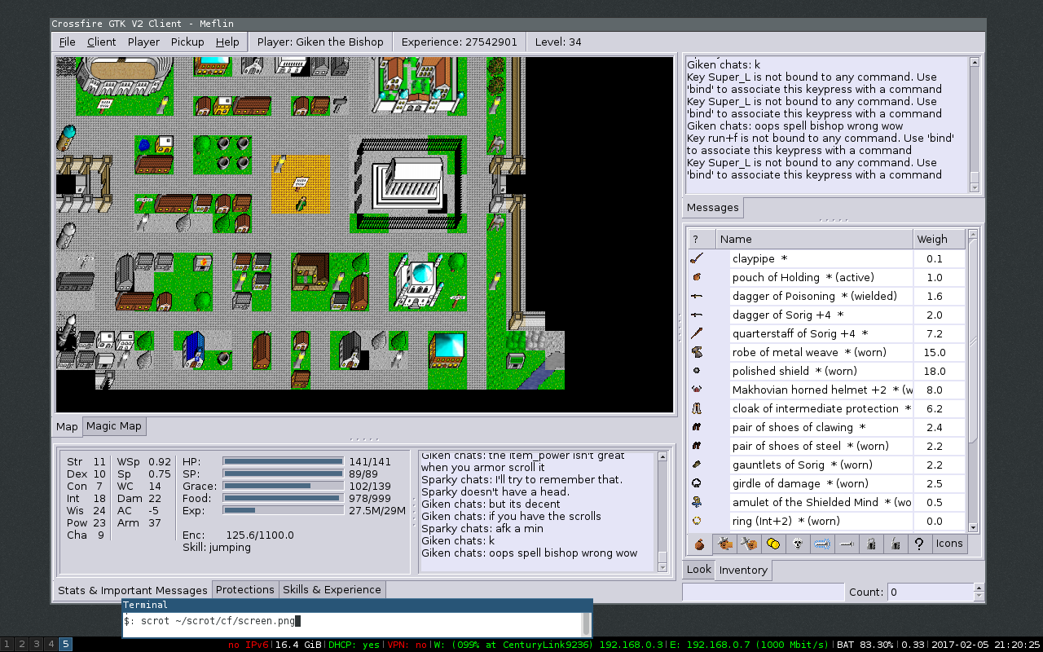Switch inventory to Icons view tab
Screen dimensions: 1043x652
pyautogui.click(x=949, y=544)
